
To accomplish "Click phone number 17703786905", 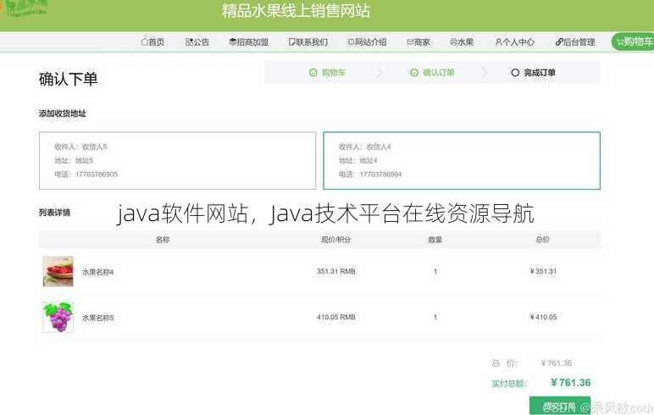I will (97, 174).
